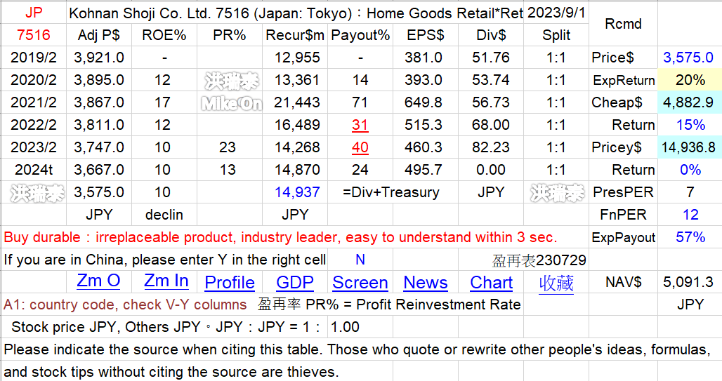722x381 pixels.
Task: Select the ExpPayout value 57%
Action: pyautogui.click(x=690, y=237)
